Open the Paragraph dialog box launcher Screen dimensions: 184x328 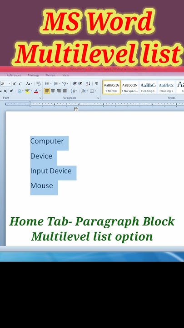(98, 98)
